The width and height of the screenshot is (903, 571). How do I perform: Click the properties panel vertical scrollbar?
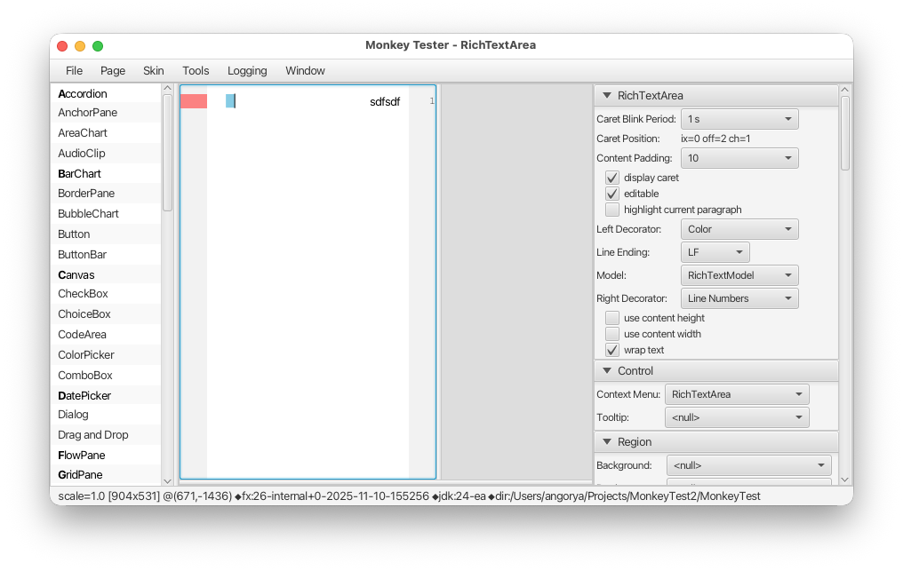pos(845,133)
